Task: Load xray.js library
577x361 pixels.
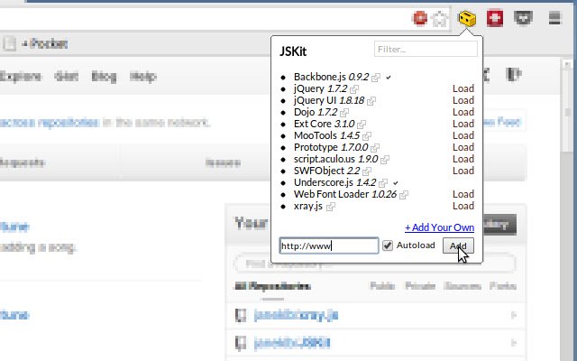Action: [x=463, y=207]
